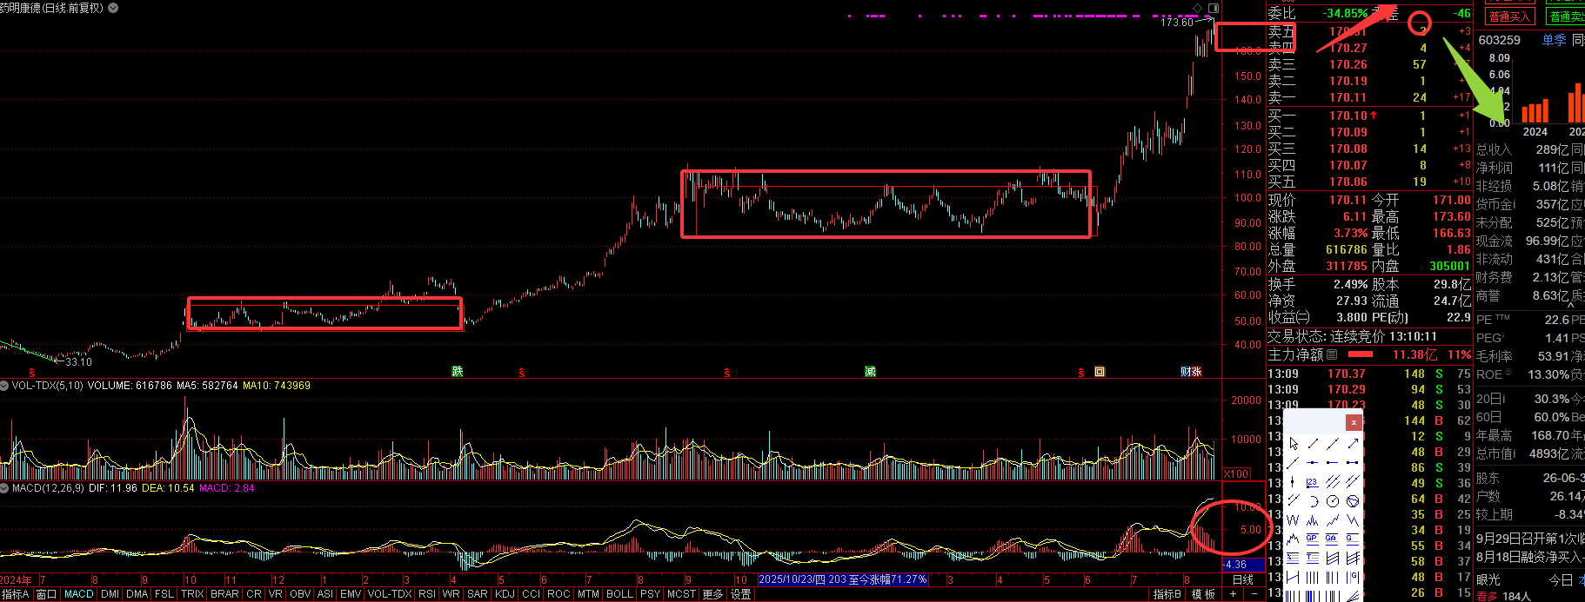
Task: Expand the VOL-TDX indicator panel arrow
Action: (5, 386)
